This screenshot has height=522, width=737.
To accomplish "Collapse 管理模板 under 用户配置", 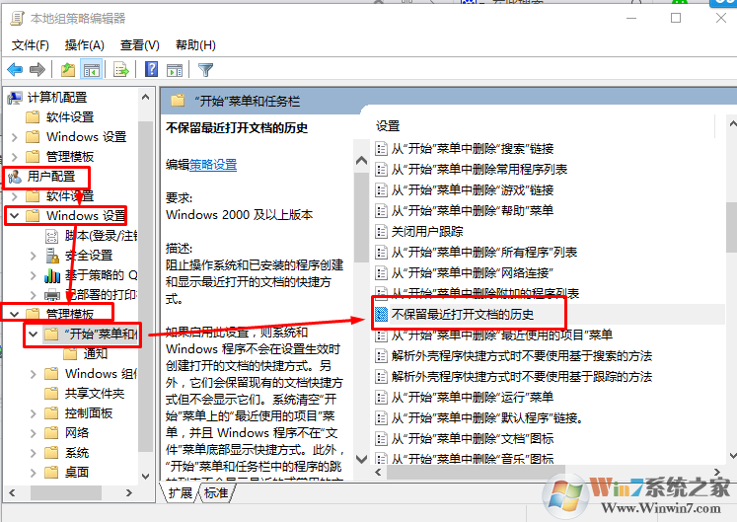I will tap(14, 314).
